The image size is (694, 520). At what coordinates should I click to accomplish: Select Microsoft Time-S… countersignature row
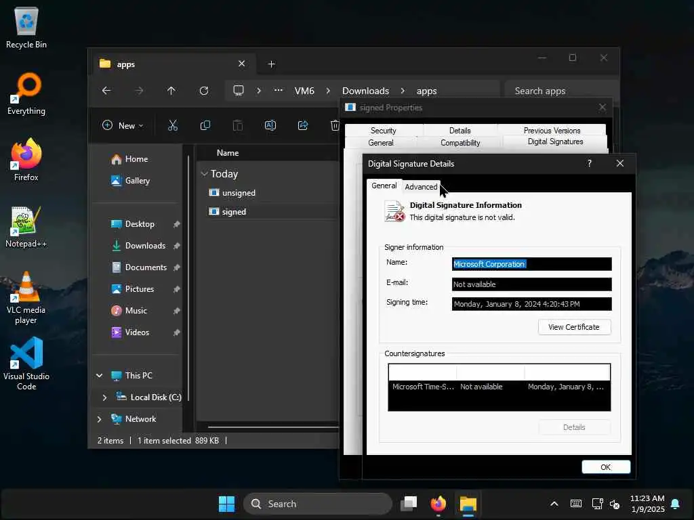pyautogui.click(x=499, y=387)
